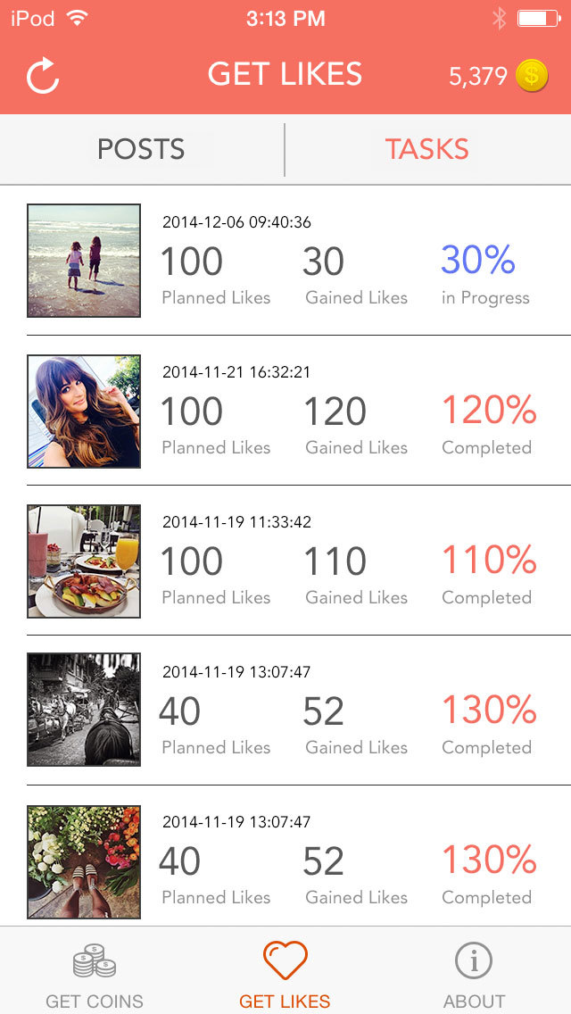571x1014 pixels.
Task: Open the flowers and shoes thumbnail
Action: click(x=84, y=860)
